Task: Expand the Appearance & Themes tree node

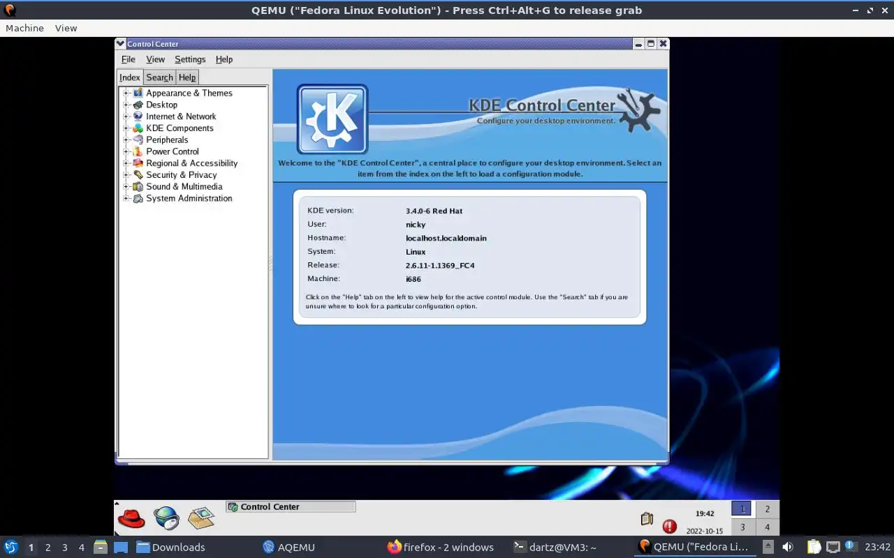Action: point(126,93)
